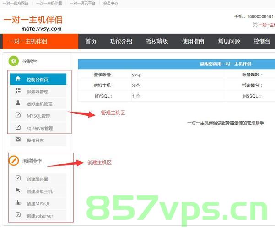Click the orange pencil 创建操作 icon
The height and width of the screenshot is (229, 275).
(14, 161)
